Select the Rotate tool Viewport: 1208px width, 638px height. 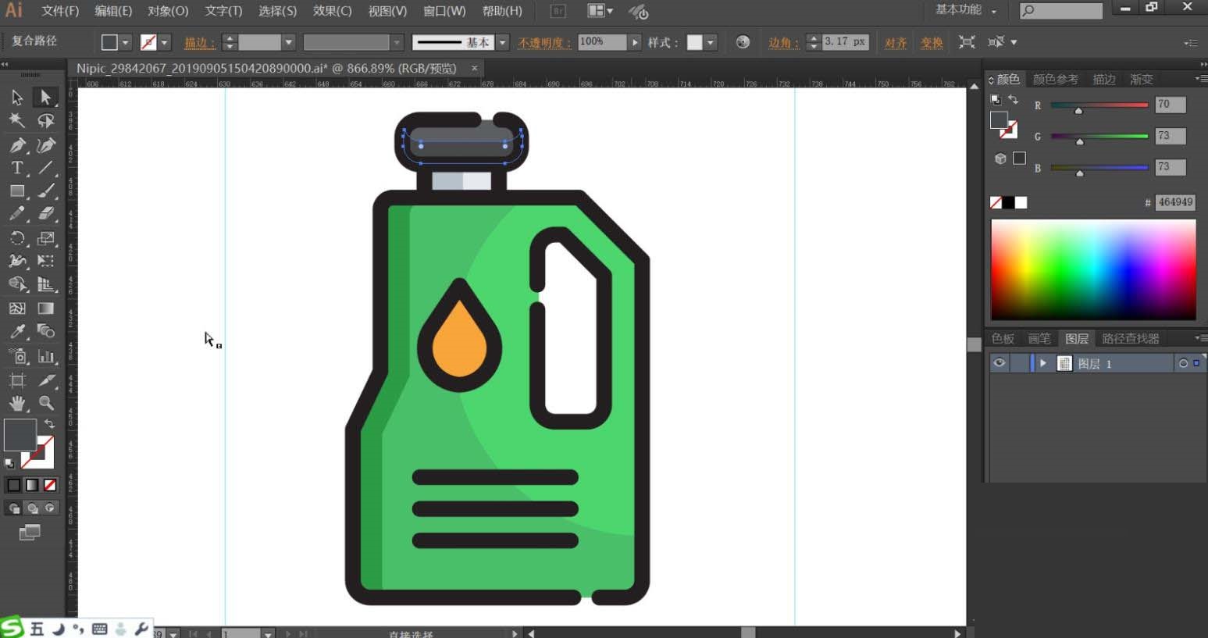point(16,238)
